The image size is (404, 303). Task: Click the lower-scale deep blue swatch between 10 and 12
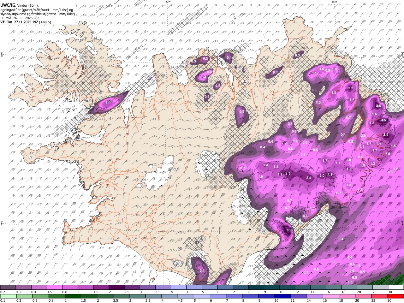click(x=282, y=296)
